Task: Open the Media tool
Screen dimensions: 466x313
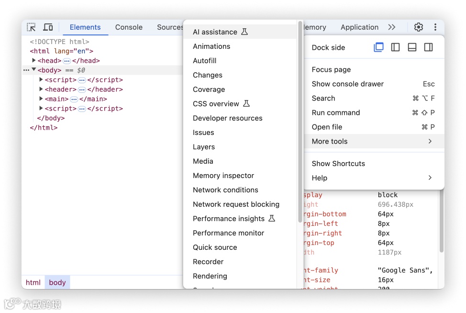Action: (240, 161)
